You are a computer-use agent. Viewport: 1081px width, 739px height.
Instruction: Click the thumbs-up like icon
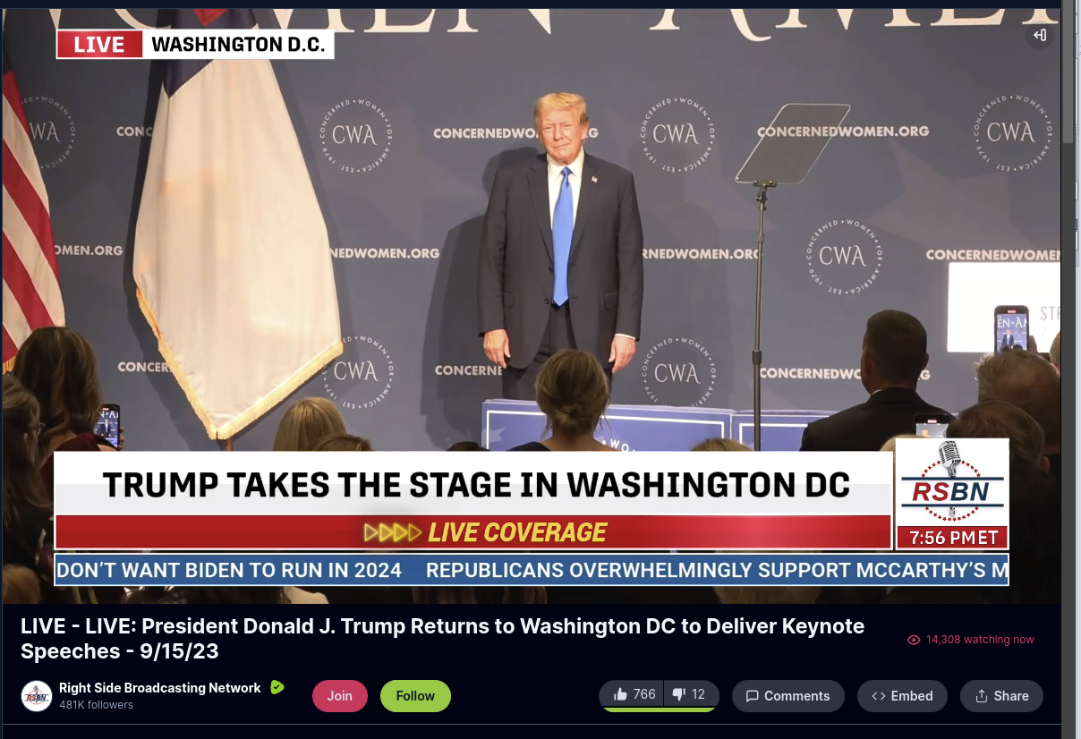tap(620, 694)
